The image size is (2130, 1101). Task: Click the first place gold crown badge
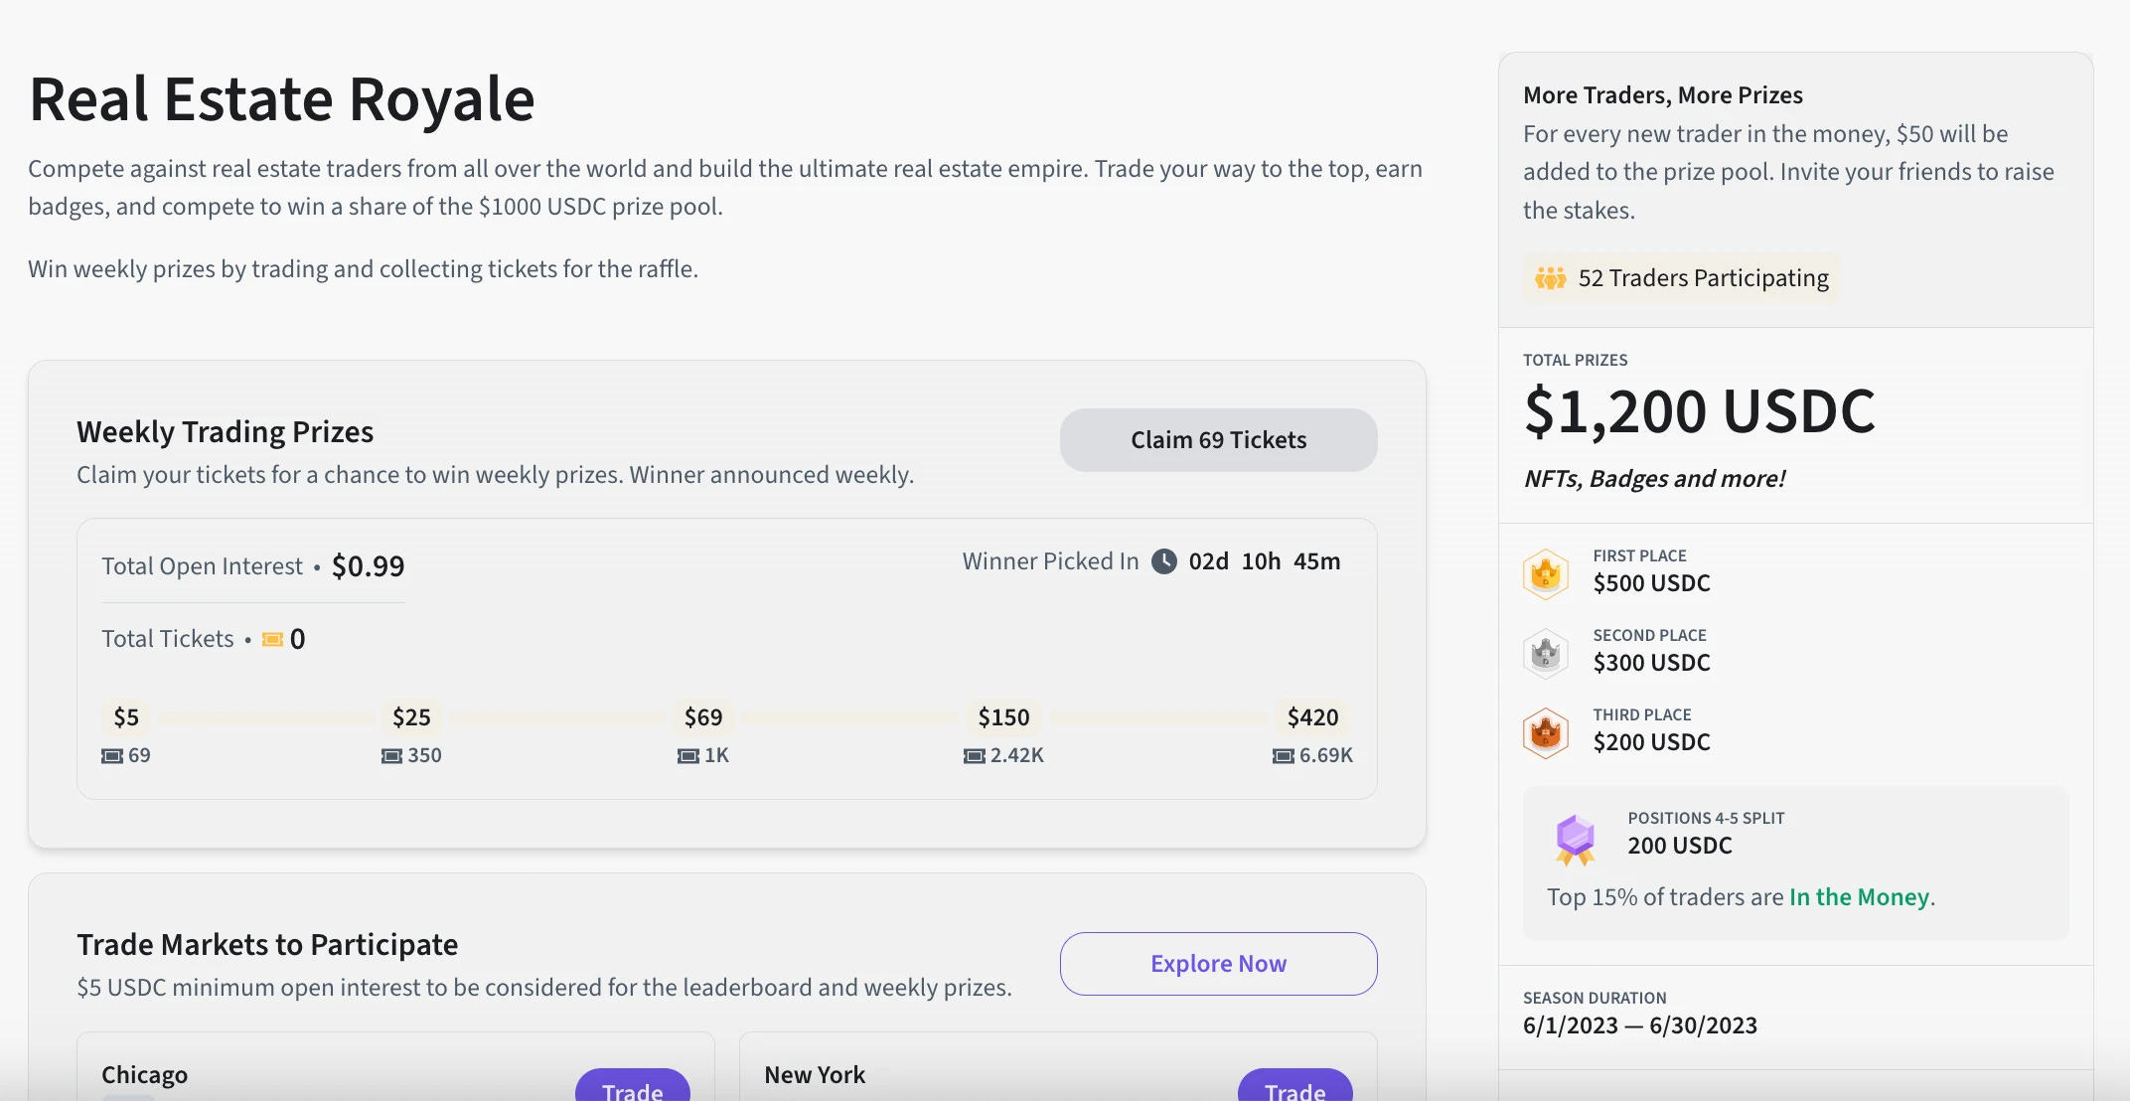[1546, 574]
